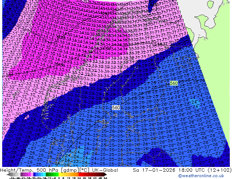Image resolution: width=232 pixels, height=179 pixels.
Task: Pick the cyan swatch in temperature legend
Action: point(44,175)
